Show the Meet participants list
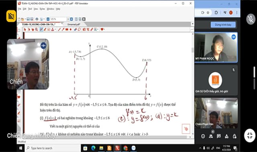This screenshot has height=152, width=257. pyautogui.click(x=211, y=136)
